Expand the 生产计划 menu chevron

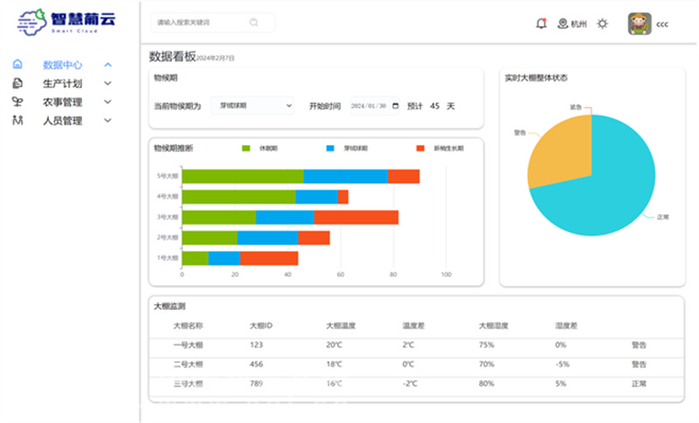tap(107, 84)
